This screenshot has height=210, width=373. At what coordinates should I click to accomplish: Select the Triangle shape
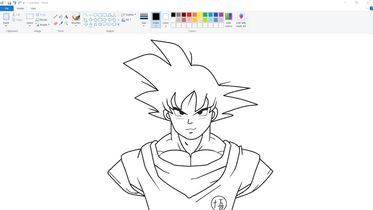tap(114, 15)
